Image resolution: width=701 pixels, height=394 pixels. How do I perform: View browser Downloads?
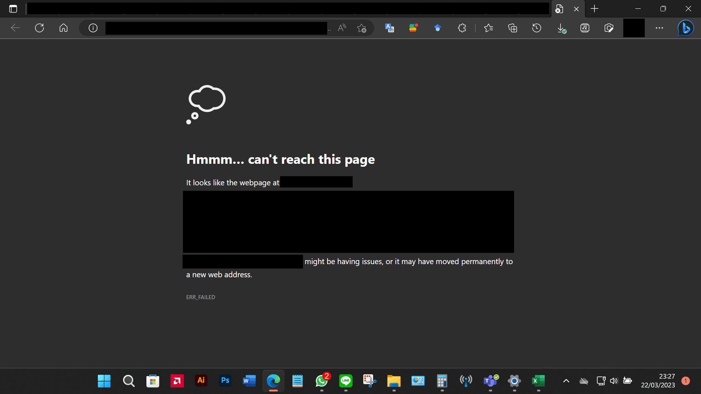(x=562, y=28)
